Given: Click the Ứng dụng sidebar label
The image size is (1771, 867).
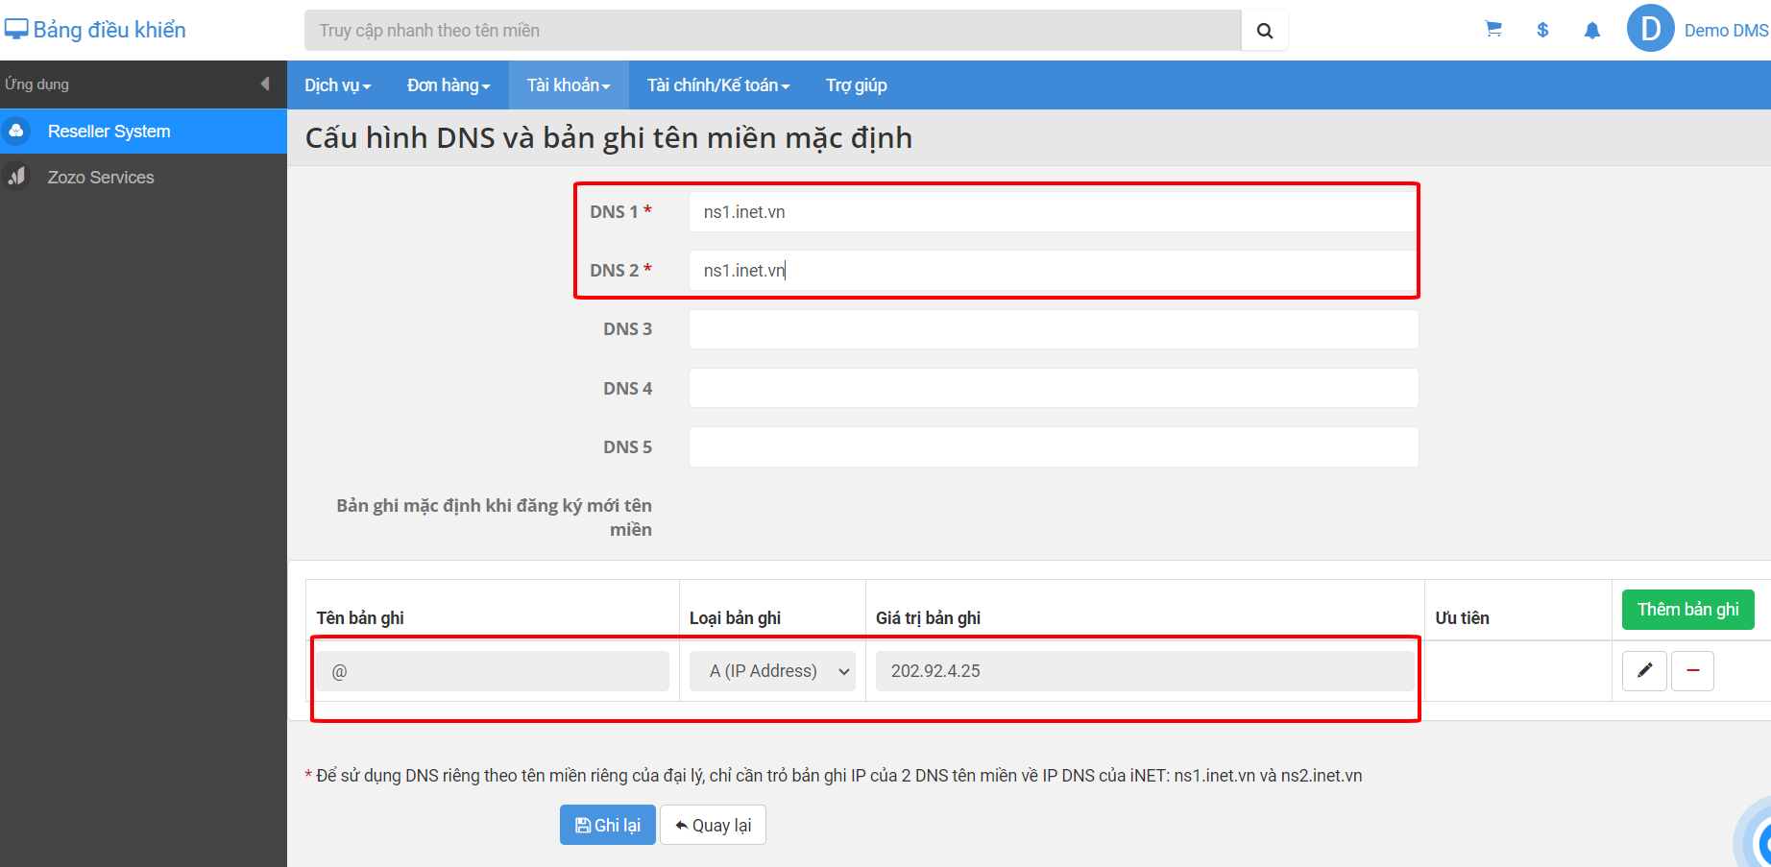Looking at the screenshot, I should tap(36, 84).
